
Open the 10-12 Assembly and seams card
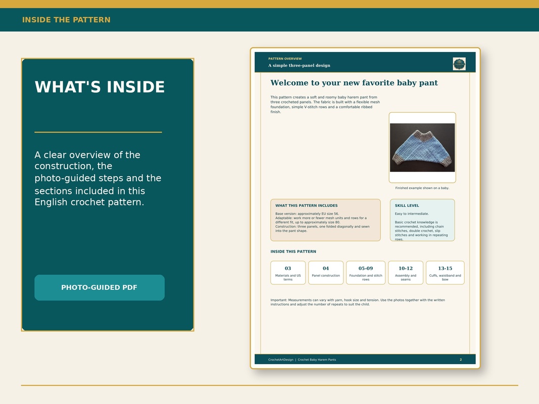tap(405, 273)
